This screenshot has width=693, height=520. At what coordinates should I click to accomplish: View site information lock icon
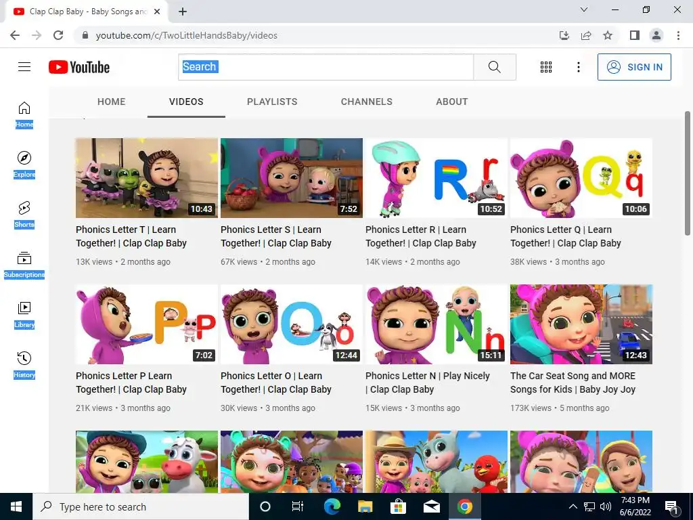[85, 35]
